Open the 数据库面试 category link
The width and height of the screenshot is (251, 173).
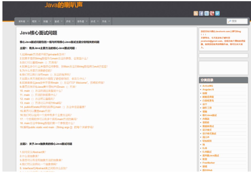point(208,126)
